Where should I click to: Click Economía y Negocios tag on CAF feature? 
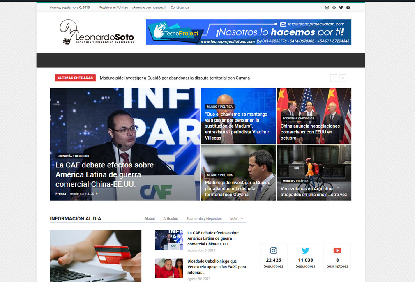click(73, 156)
